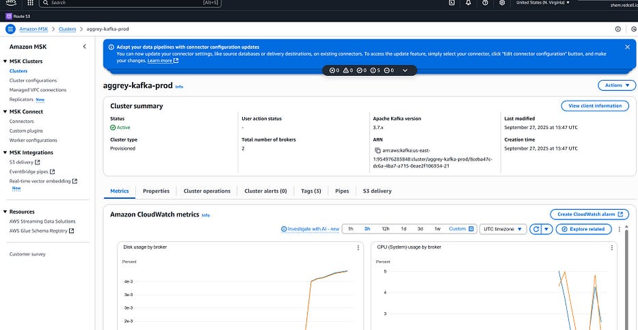Open the UTC timezone dropdown
Image resolution: width=638 pixels, height=330 pixels.
[x=503, y=229]
